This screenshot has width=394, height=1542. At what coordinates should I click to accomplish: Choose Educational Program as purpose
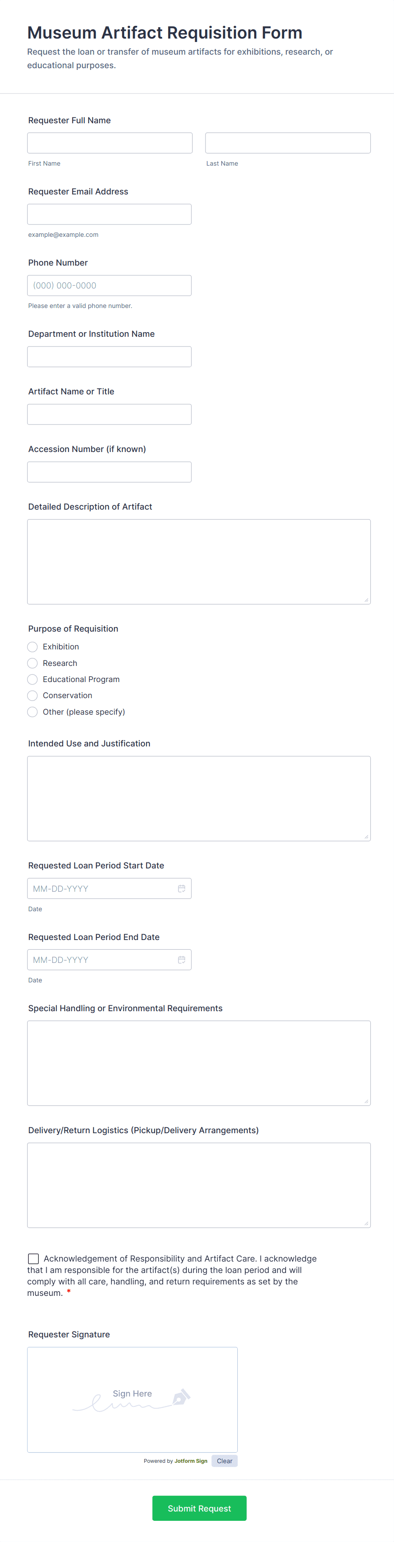point(32,679)
